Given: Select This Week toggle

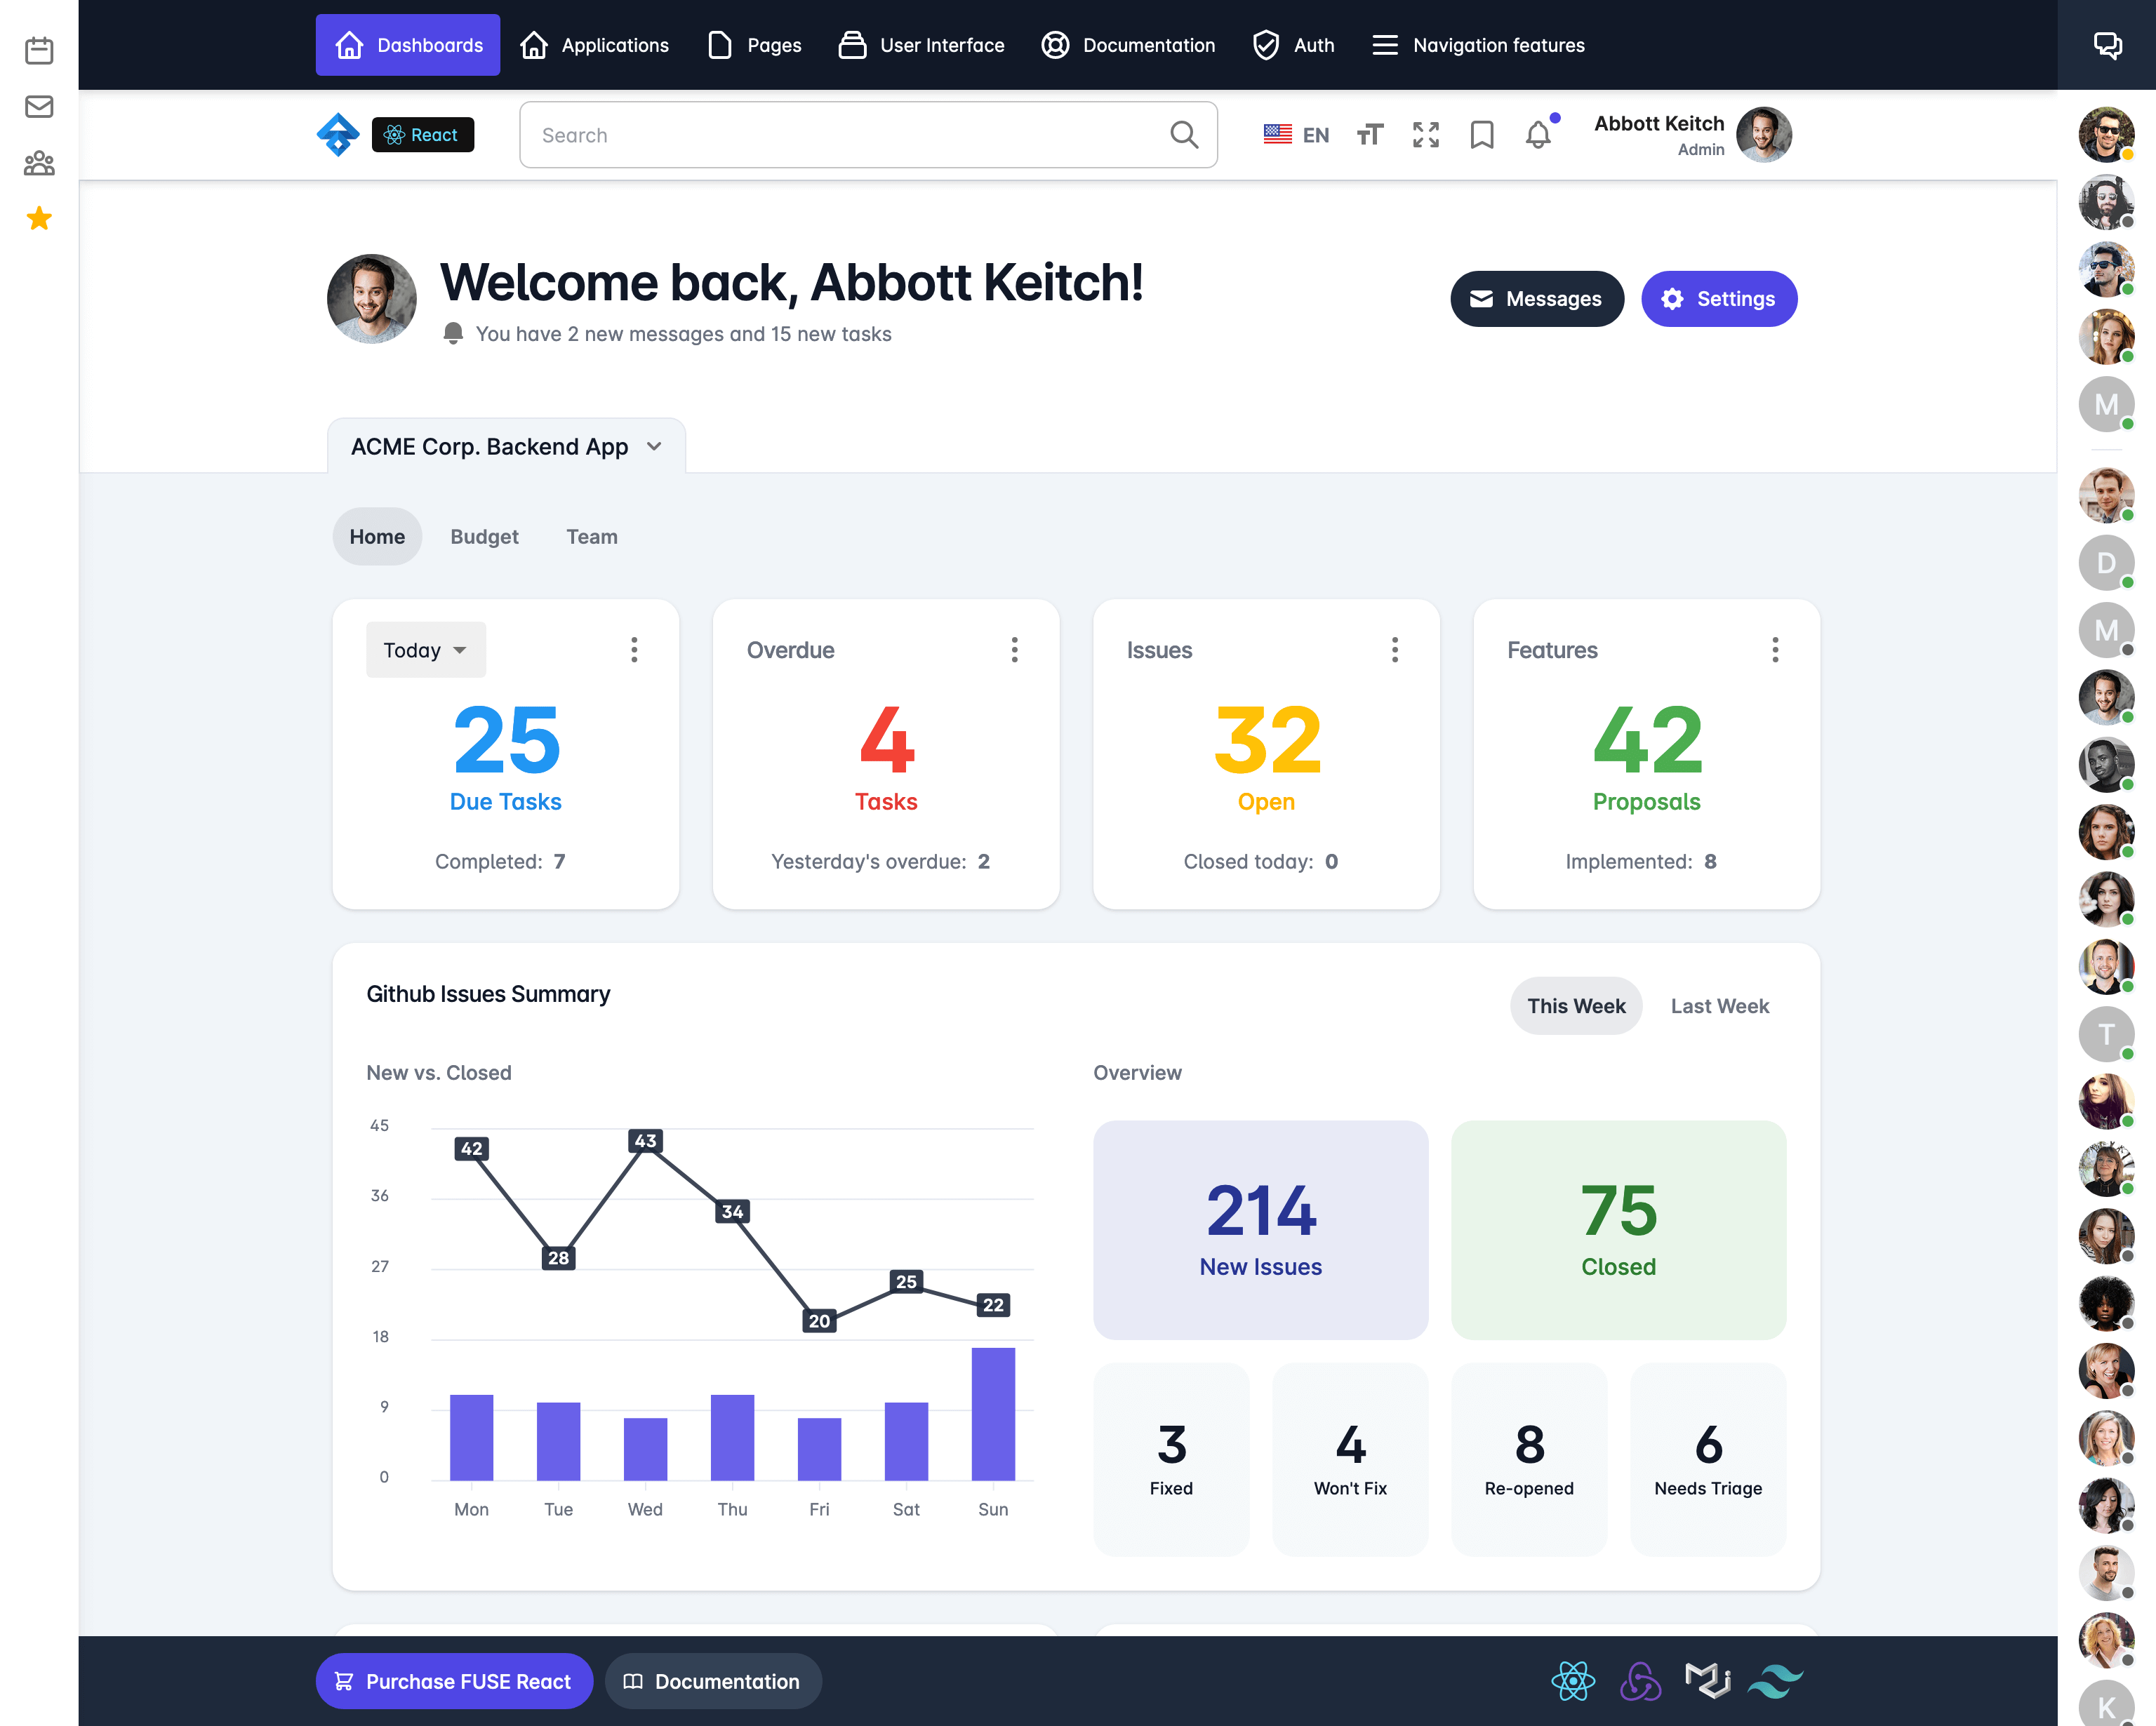Looking at the screenshot, I should 1576,1006.
